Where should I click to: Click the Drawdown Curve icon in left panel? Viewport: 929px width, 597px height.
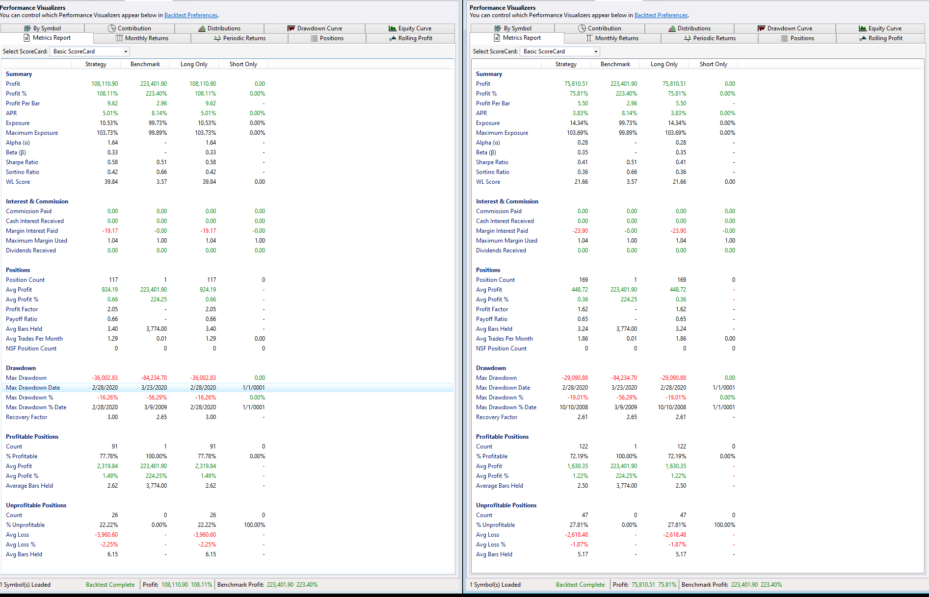(291, 28)
